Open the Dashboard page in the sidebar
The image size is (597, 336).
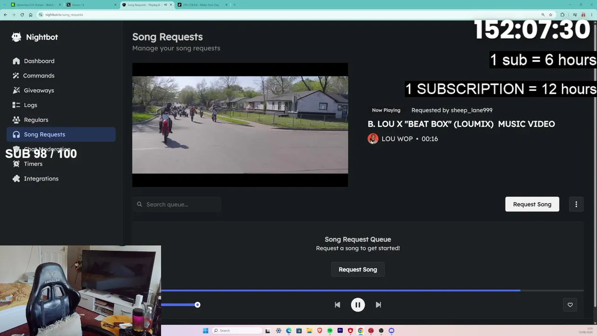click(x=61, y=61)
